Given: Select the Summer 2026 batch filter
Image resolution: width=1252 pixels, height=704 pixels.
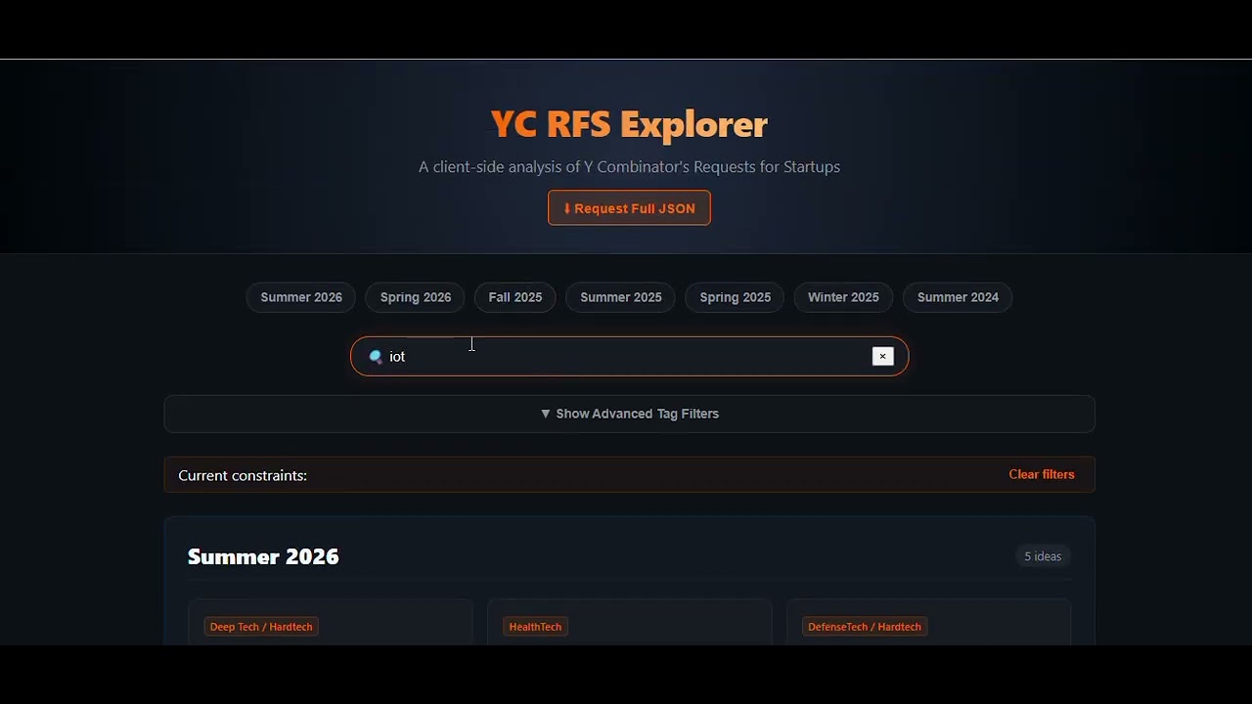Looking at the screenshot, I should [x=301, y=297].
